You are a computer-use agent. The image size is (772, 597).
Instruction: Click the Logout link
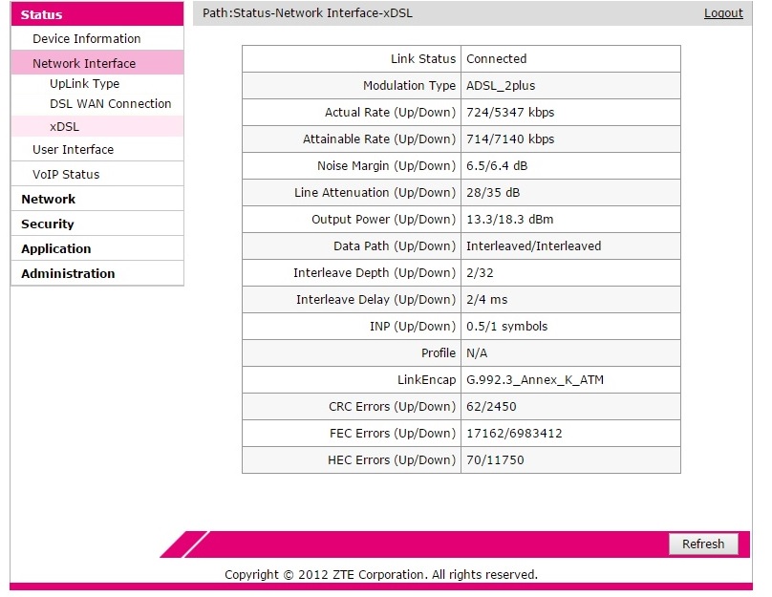[x=723, y=13]
